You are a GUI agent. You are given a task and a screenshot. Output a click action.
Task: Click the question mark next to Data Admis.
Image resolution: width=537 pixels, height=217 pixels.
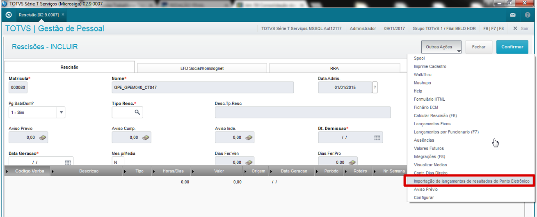click(375, 88)
